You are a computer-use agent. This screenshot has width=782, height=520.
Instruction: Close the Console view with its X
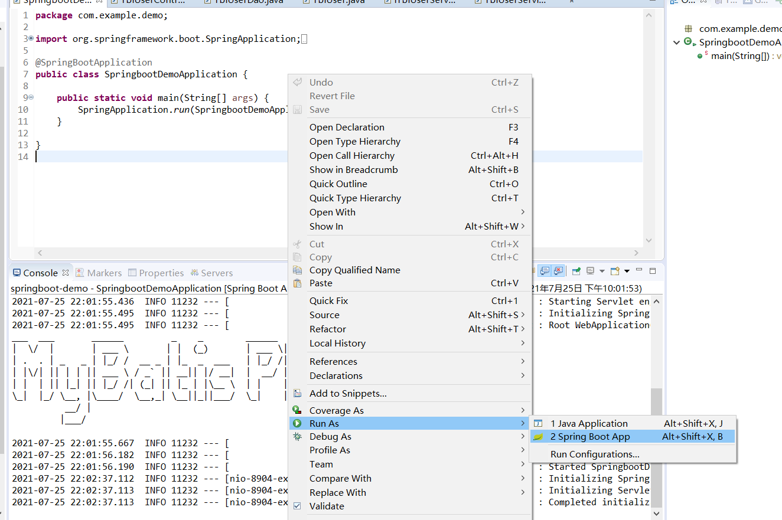pos(66,273)
